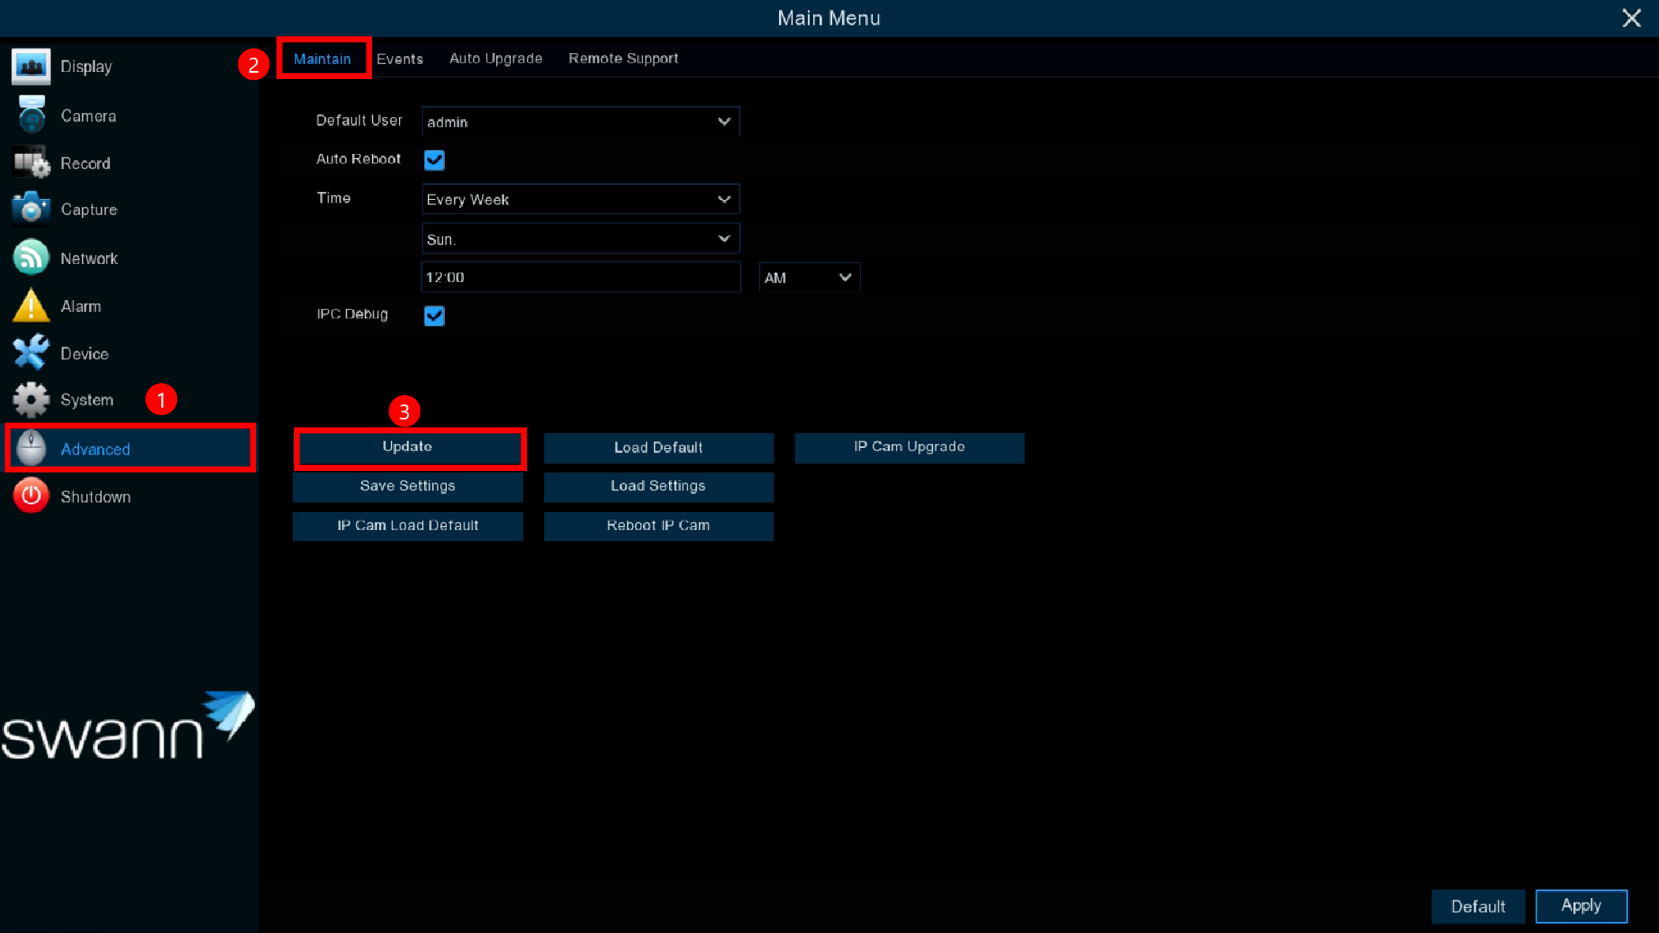The image size is (1659, 933).
Task: Click the Load Default button
Action: coord(659,448)
